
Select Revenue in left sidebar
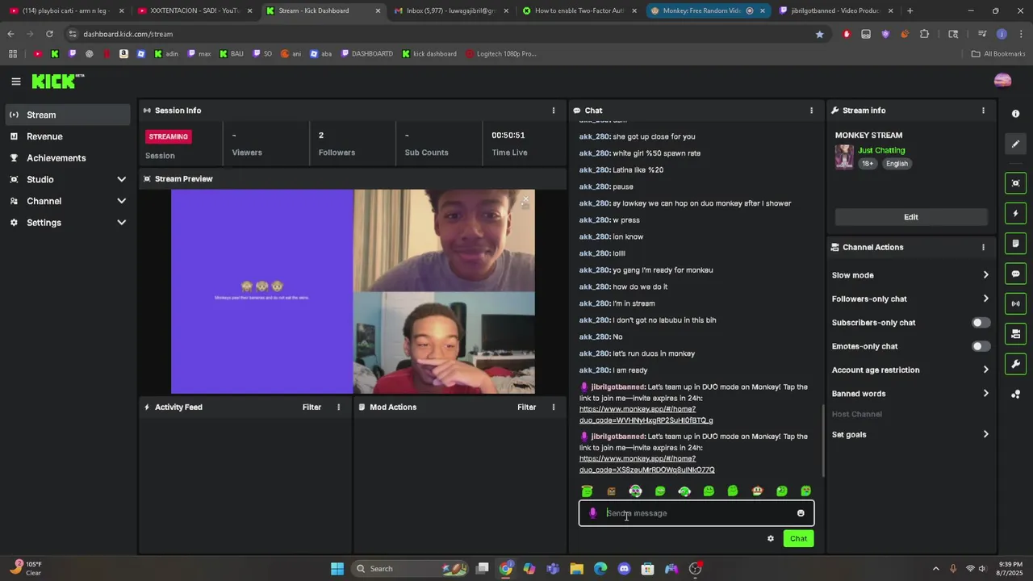pos(67,136)
